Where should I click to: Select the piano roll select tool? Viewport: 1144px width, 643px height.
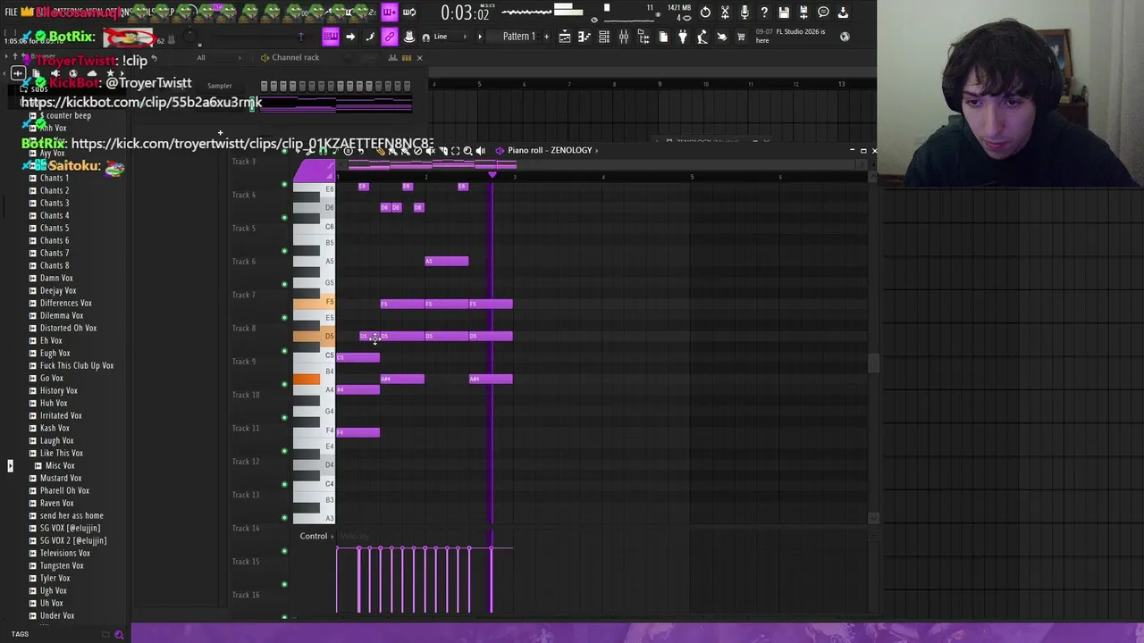455,151
